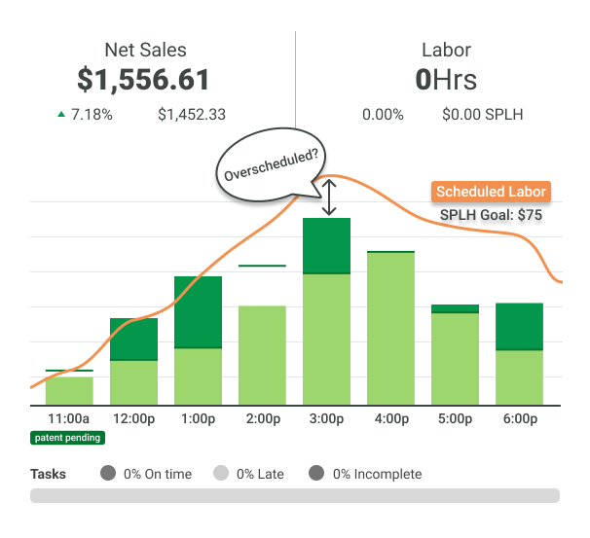The image size is (590, 538).
Task: Click the 4:00p sales bar
Action: [x=390, y=328]
